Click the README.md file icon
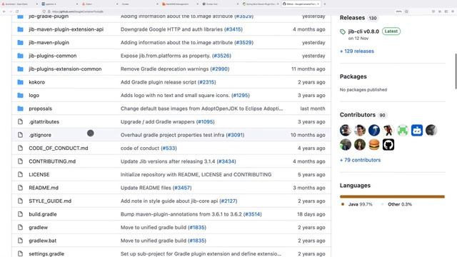Screen dimensions: 457x257 [20, 188]
